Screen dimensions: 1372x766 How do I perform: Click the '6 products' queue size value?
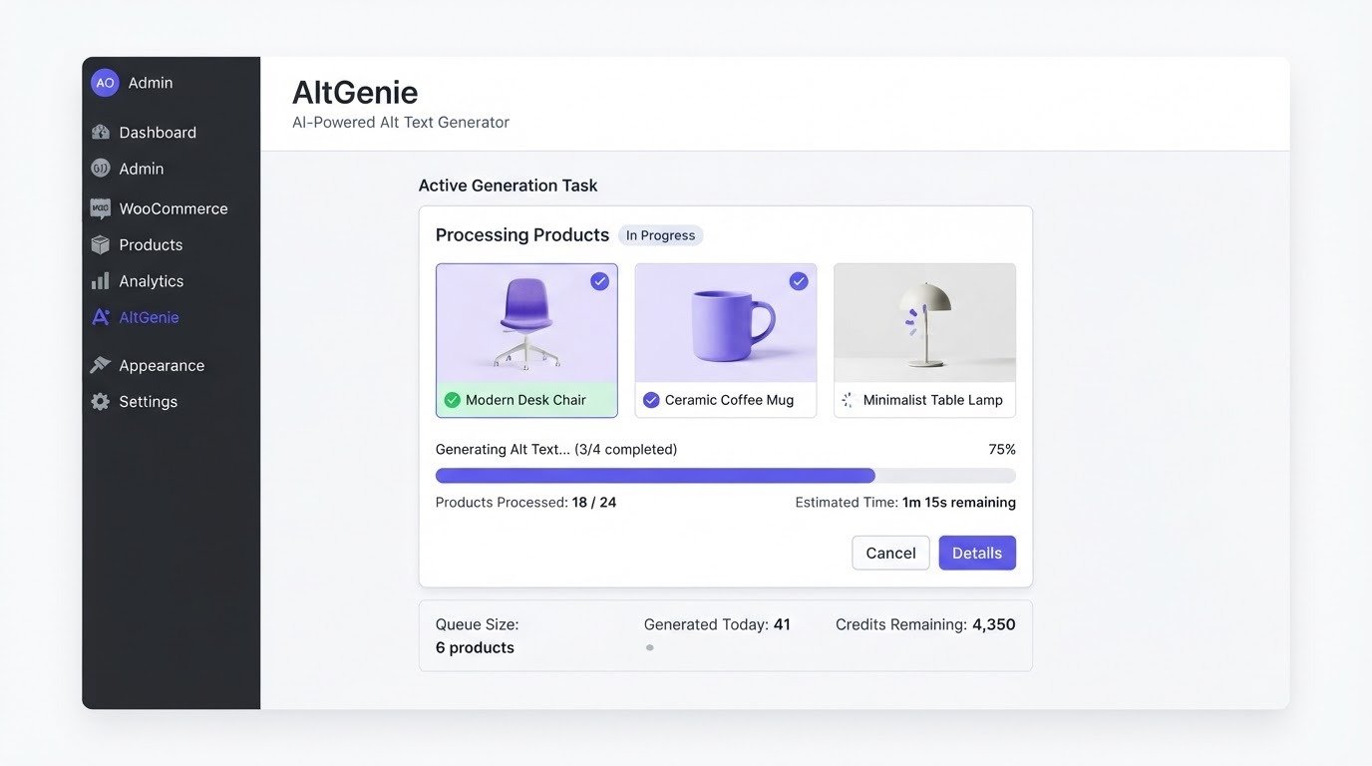475,647
